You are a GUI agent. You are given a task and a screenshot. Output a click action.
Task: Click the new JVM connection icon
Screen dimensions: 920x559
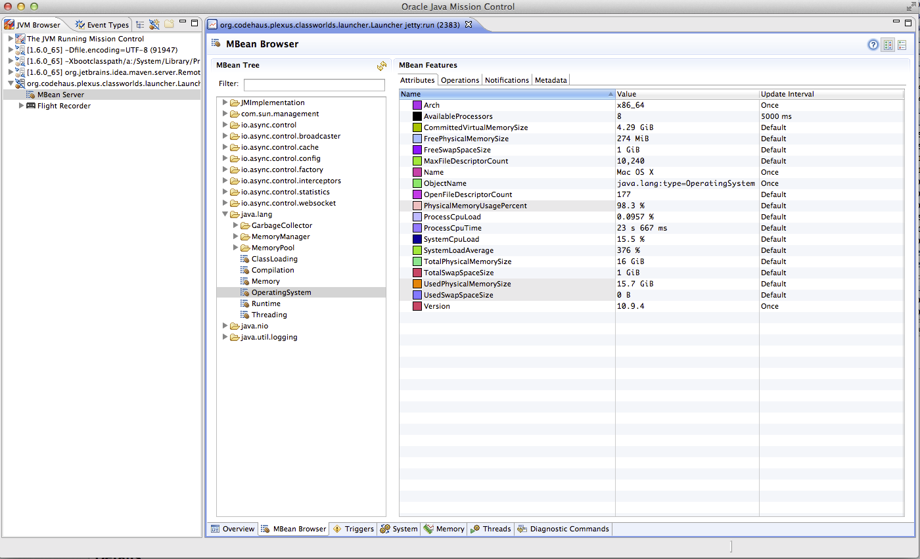(x=154, y=25)
